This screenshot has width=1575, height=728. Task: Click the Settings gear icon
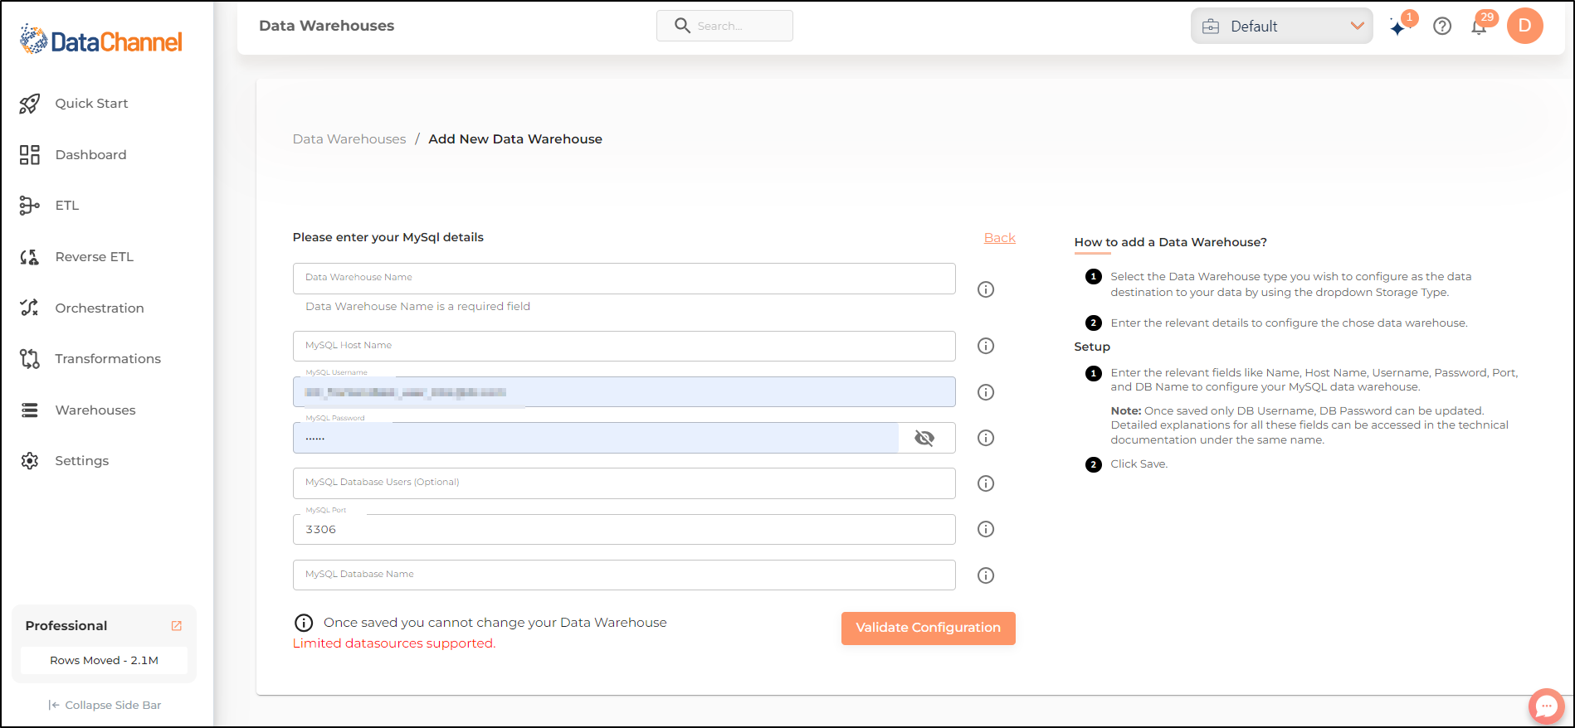30,461
